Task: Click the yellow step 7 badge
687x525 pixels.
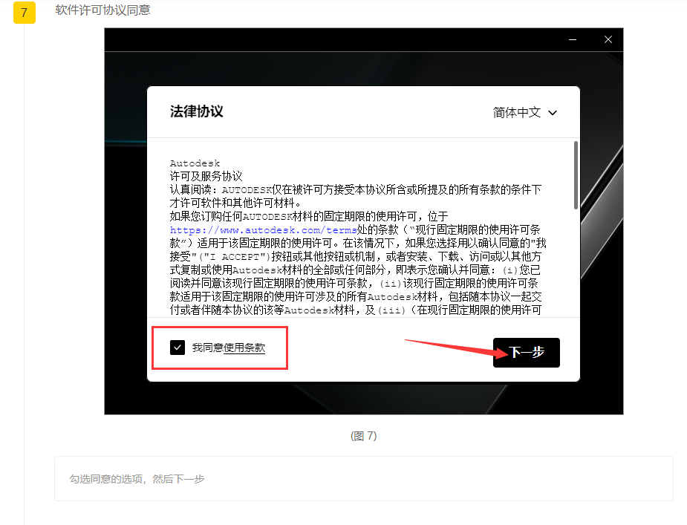Action: (25, 13)
